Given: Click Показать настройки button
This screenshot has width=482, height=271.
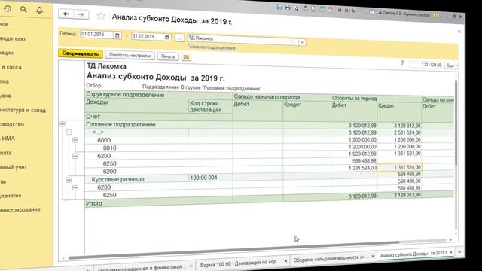Looking at the screenshot, I should [x=130, y=55].
